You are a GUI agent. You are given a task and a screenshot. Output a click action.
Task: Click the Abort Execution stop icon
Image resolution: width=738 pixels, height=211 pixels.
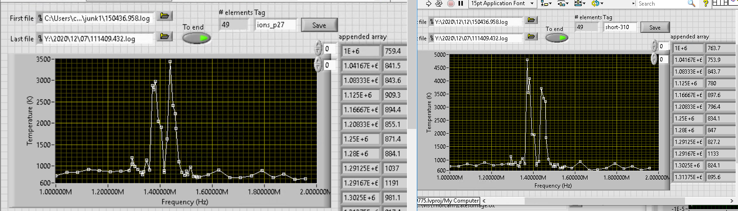pyautogui.click(x=451, y=3)
